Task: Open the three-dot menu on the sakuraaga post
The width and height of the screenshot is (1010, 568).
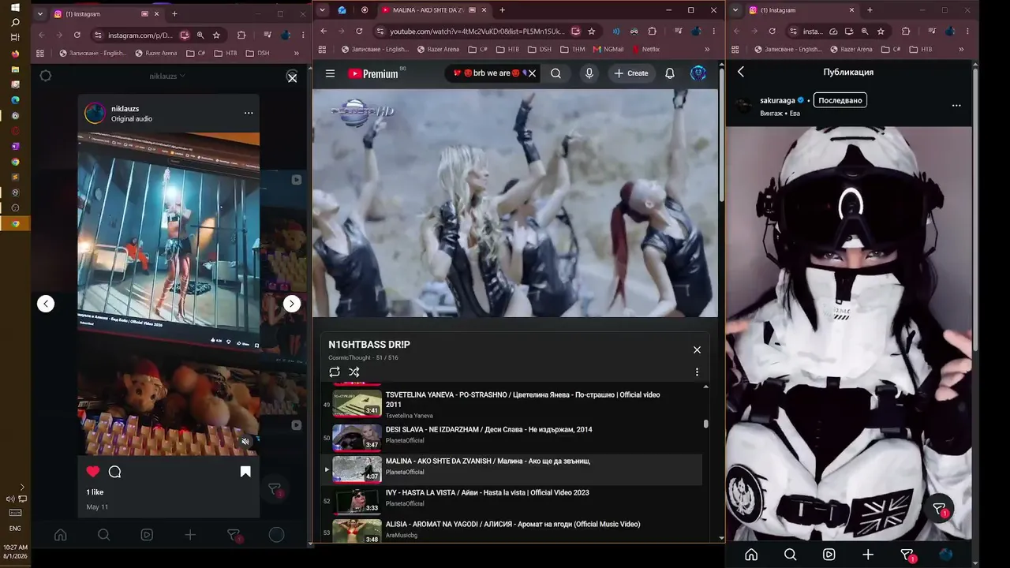Action: 956,105
